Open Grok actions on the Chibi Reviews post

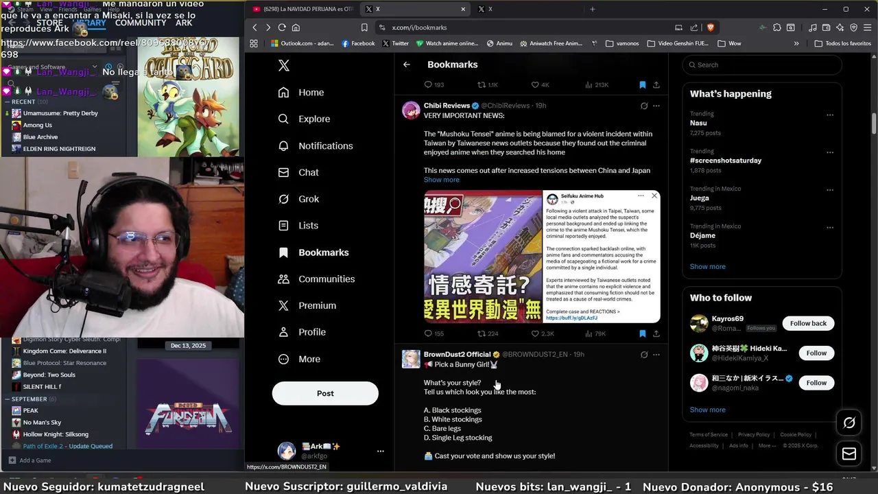[x=643, y=106]
